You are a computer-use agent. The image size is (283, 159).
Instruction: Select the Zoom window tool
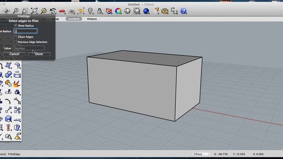click(x=25, y=11)
